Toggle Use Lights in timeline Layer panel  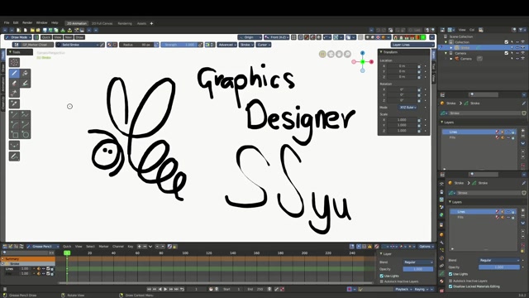coord(382,276)
